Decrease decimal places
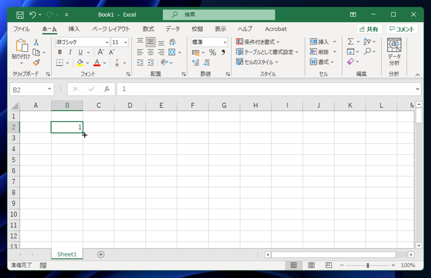431x278 pixels. point(206,63)
